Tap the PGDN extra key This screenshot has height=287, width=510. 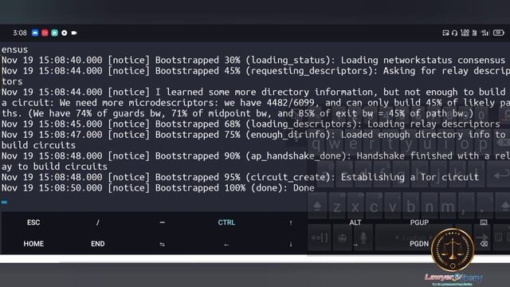click(419, 244)
